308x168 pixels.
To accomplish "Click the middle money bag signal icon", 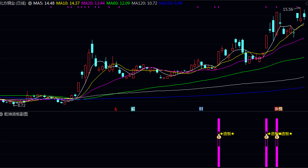I will click(x=266, y=137).
